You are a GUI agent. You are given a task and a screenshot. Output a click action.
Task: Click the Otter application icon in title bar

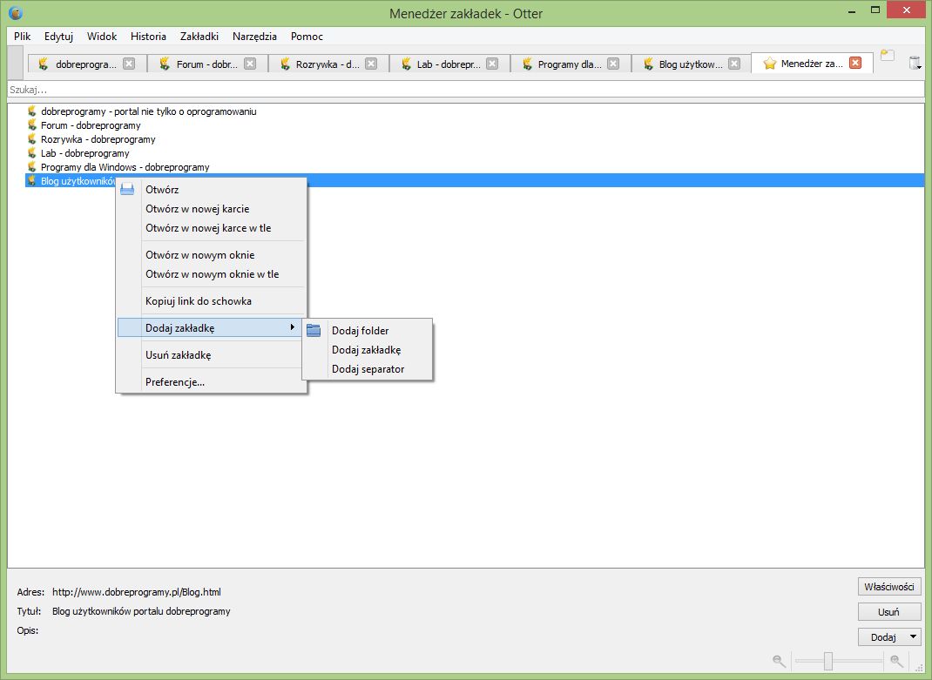(16, 12)
